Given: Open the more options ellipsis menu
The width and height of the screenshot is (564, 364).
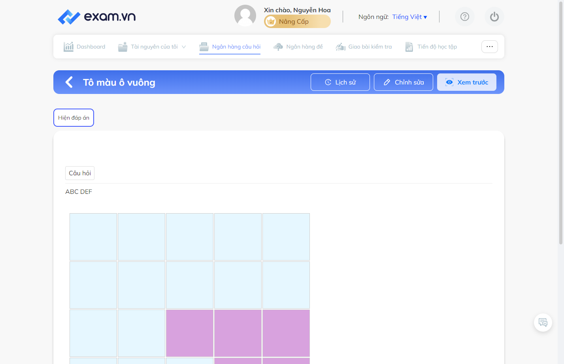Looking at the screenshot, I should click(490, 47).
